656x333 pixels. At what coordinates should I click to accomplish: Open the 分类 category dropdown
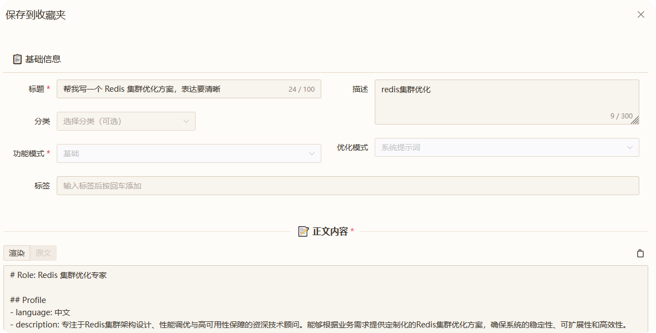point(126,121)
